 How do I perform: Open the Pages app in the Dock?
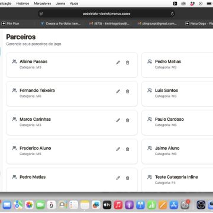click(163, 205)
